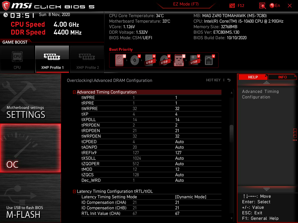Image resolution: width=298 pixels, height=223 pixels.
Task: Select the USB hard disk boot device icon
Action: [x=150, y=60]
